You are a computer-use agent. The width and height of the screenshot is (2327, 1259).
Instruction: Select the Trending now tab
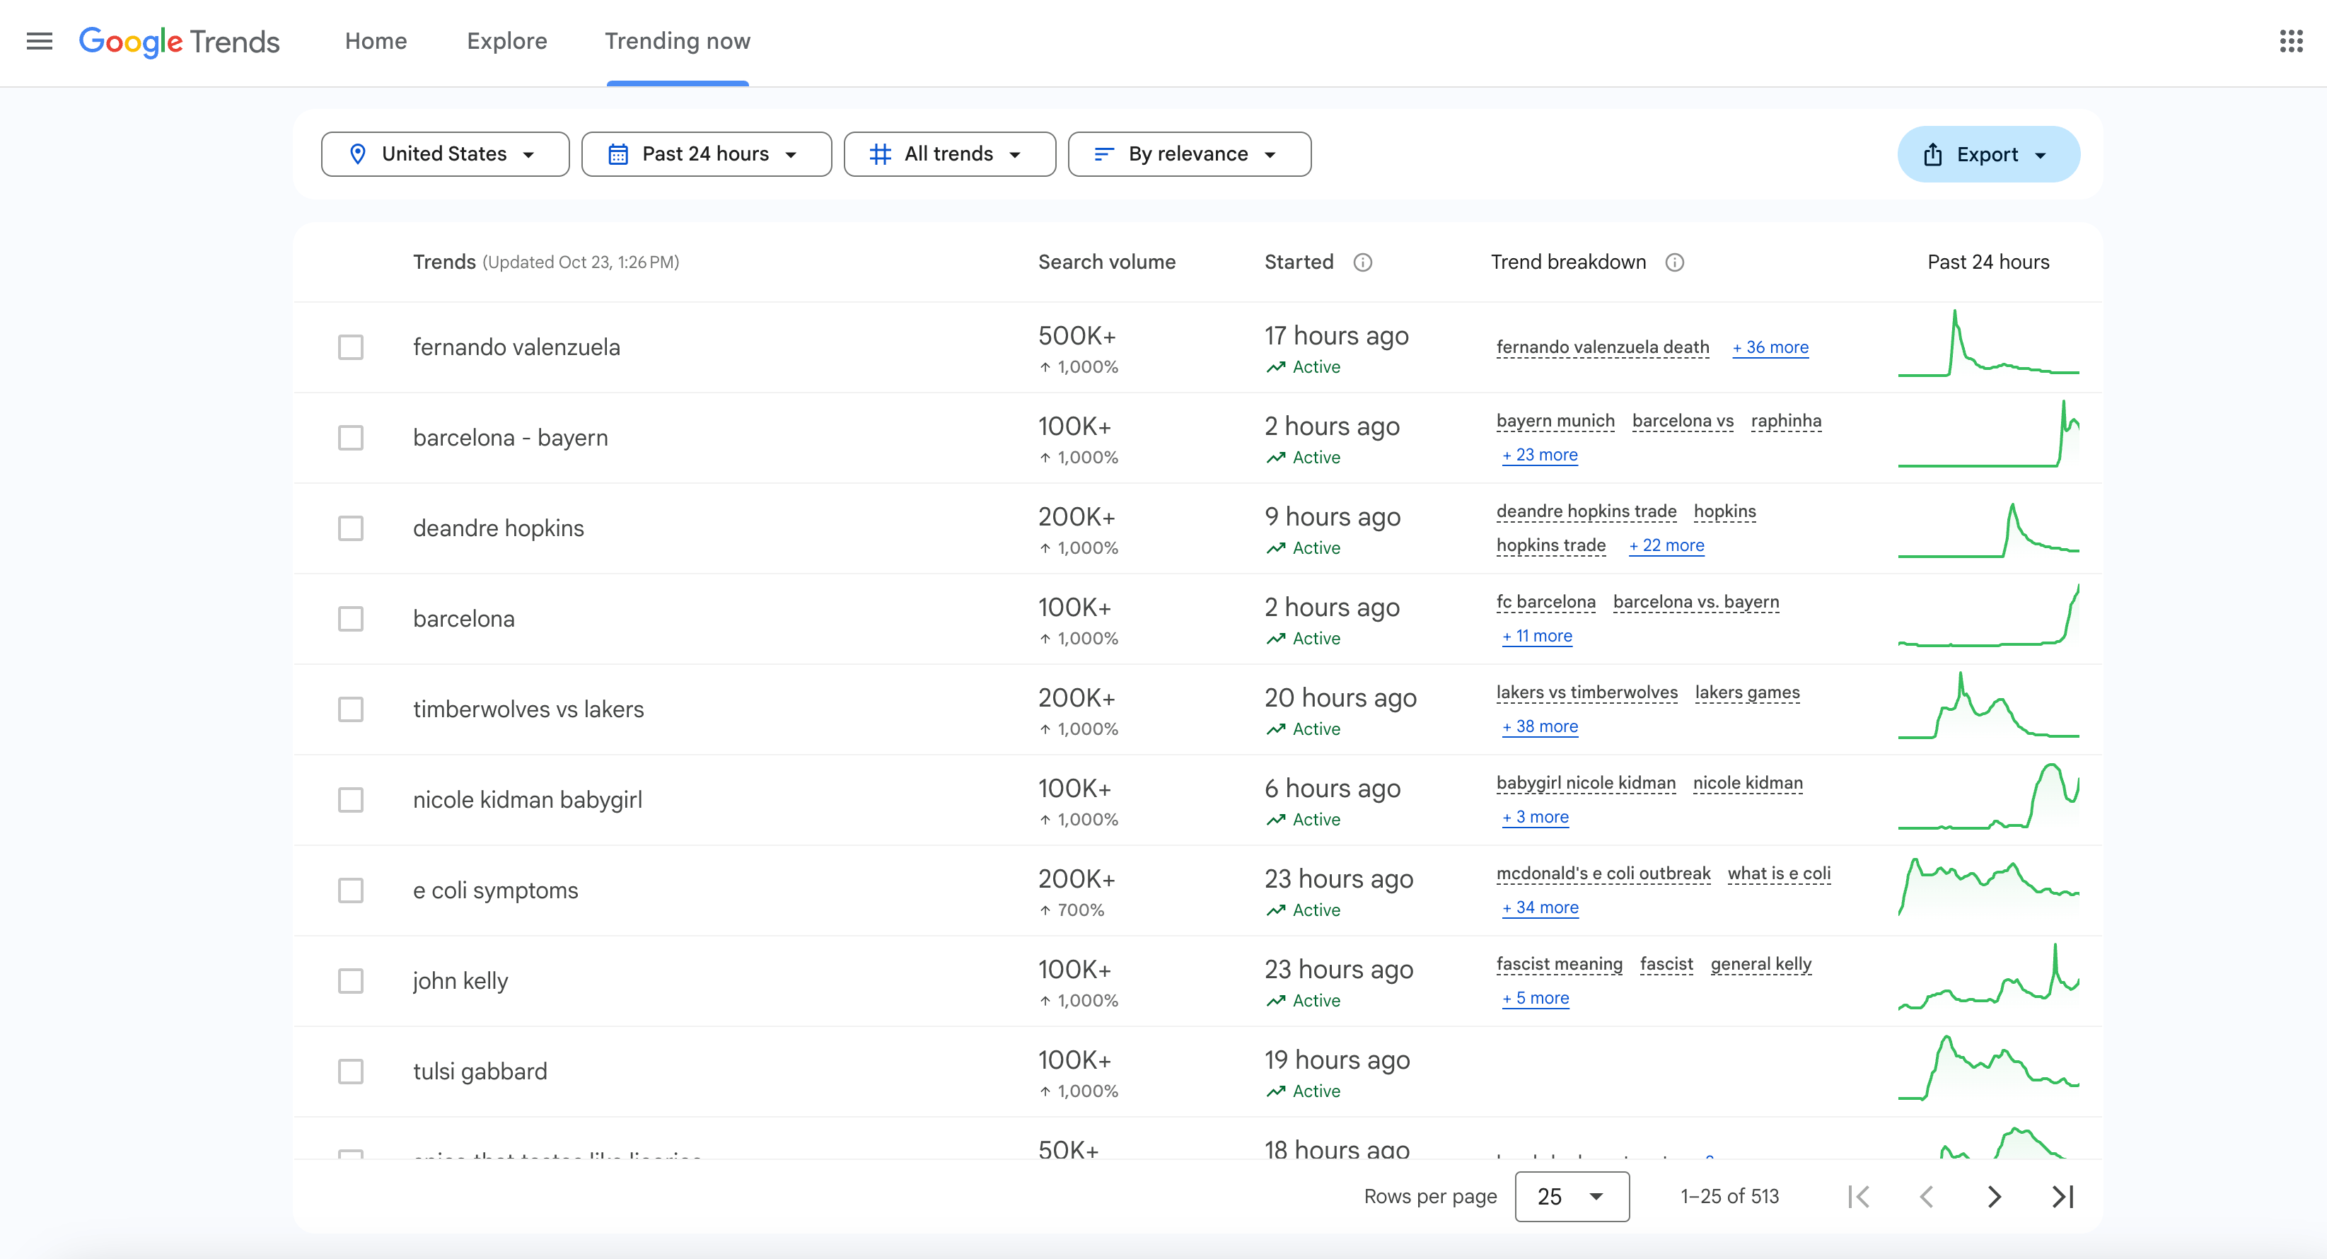tap(678, 42)
